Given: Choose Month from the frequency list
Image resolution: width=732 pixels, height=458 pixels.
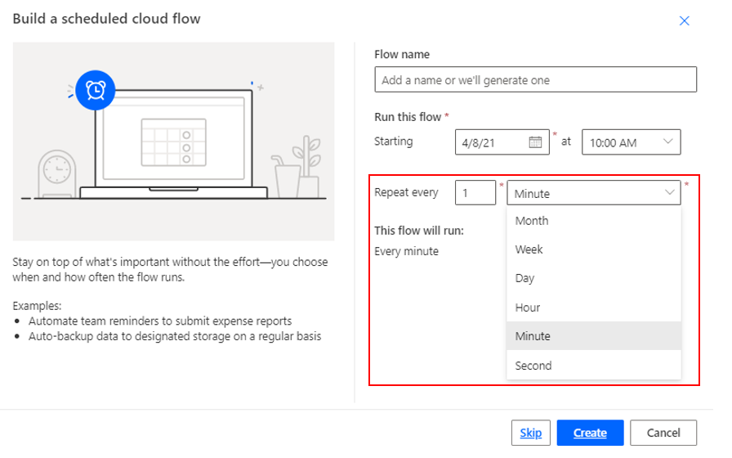Looking at the screenshot, I should click(593, 221).
